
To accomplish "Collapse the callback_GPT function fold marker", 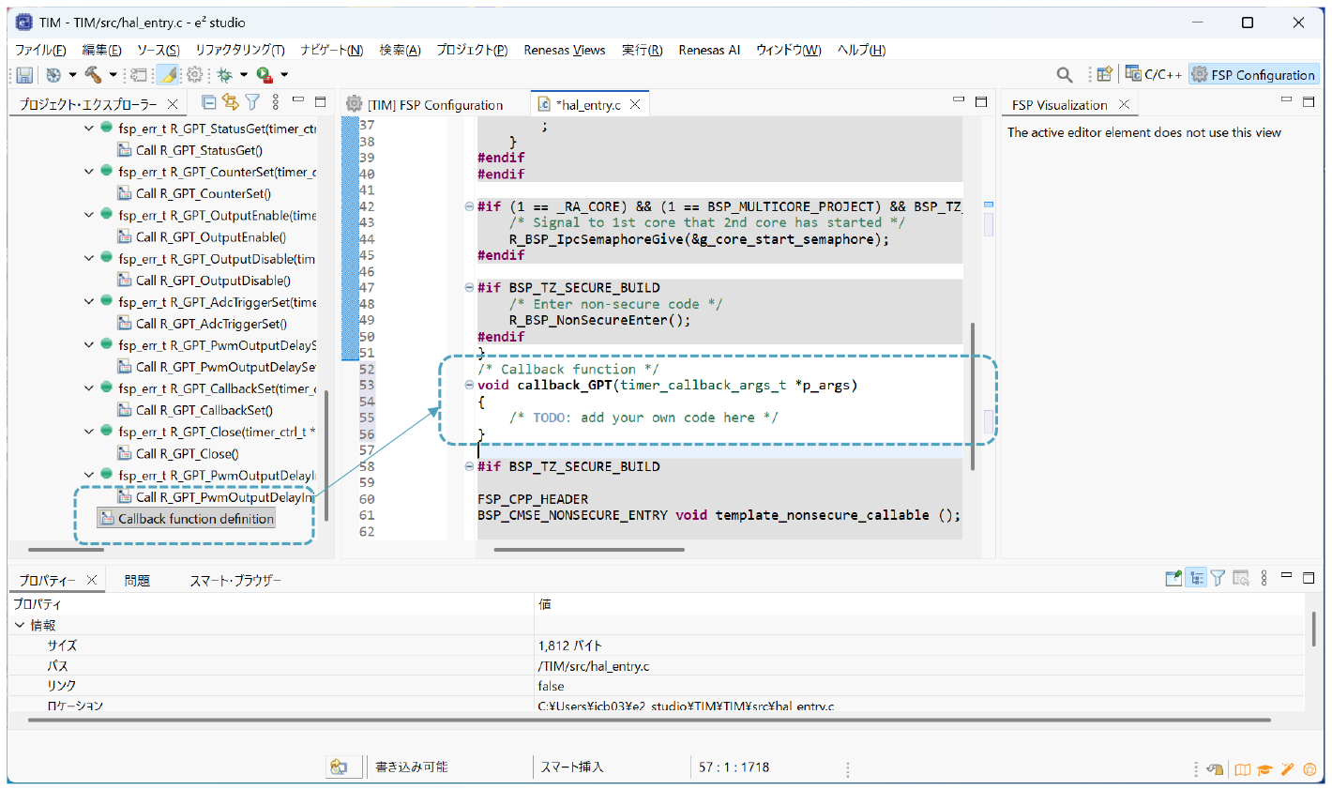I will tap(469, 386).
